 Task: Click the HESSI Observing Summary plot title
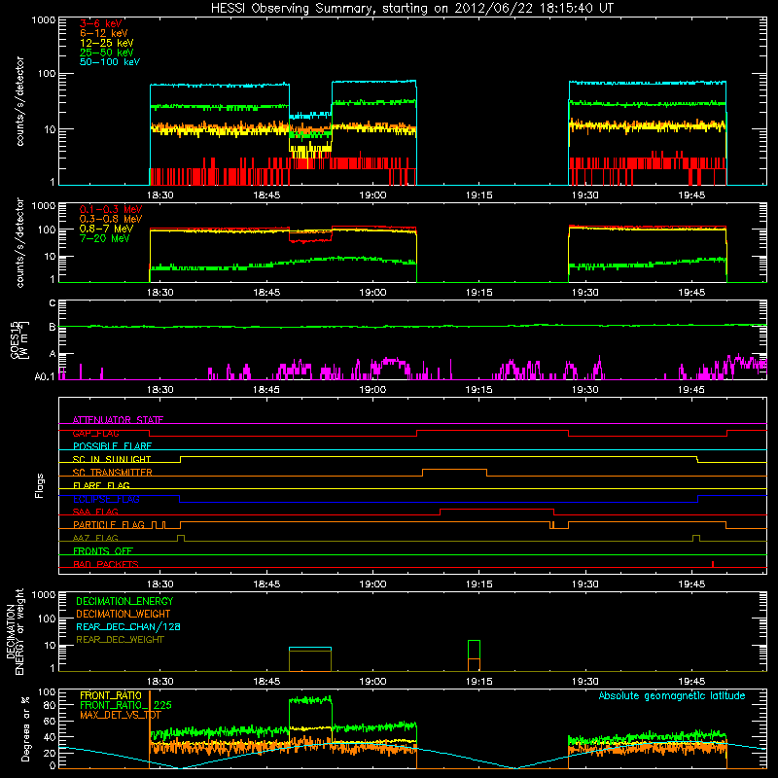411,9
